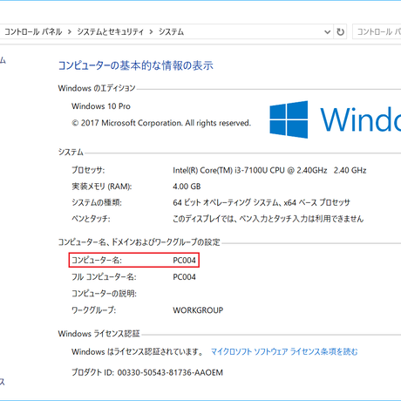401x401 pixels.
Task: Click the ペンとタッチ: label
Action: point(91,219)
